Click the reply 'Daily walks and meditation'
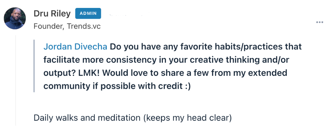The height and width of the screenshot is (132, 331). [133, 118]
